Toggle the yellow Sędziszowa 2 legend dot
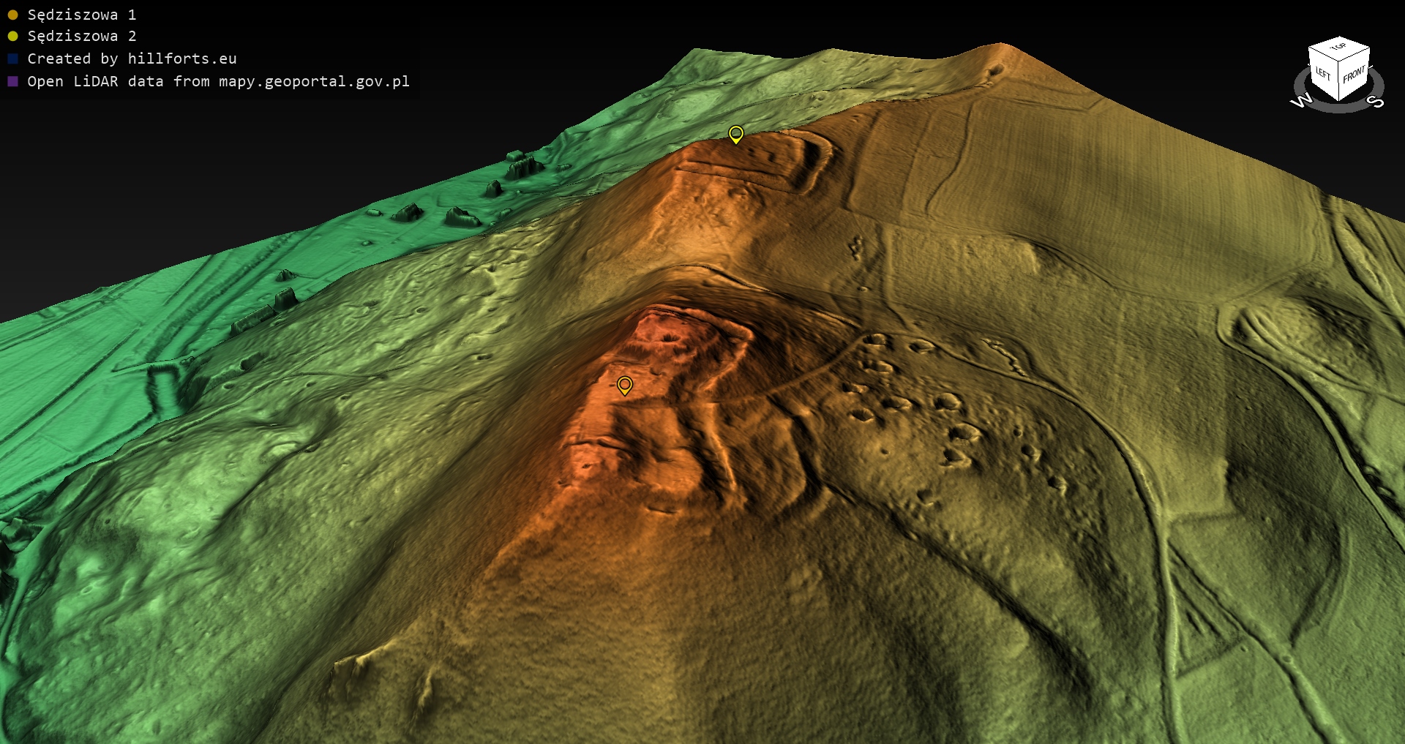The height and width of the screenshot is (744, 1405). click(x=12, y=36)
